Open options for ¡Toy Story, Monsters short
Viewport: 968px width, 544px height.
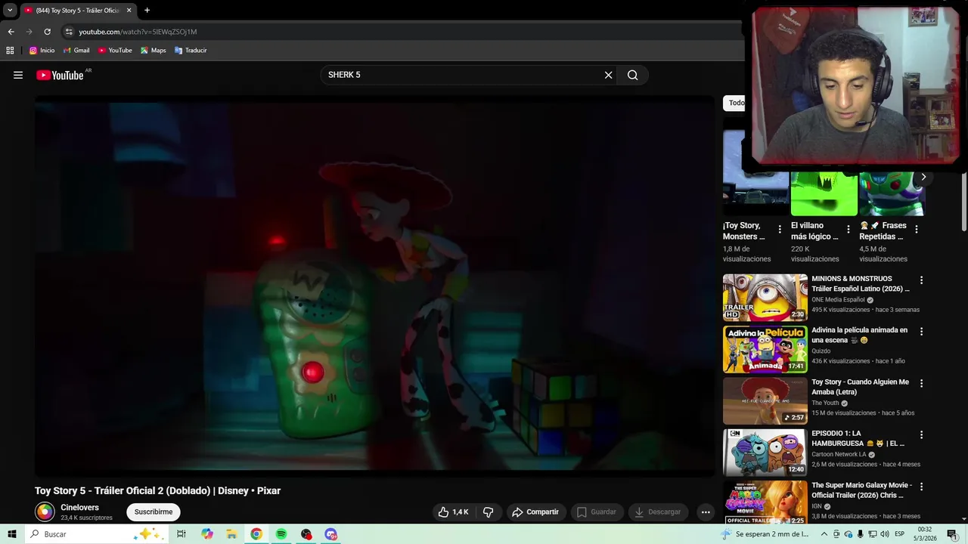tap(780, 229)
